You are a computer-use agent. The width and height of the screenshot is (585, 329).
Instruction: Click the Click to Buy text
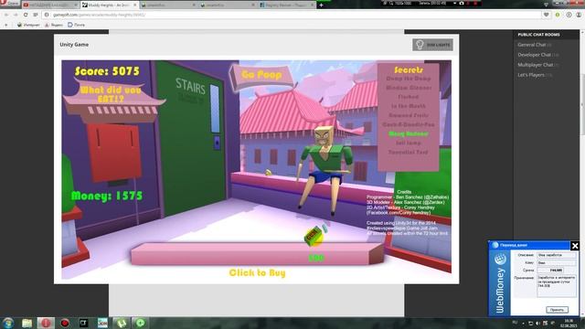pos(258,272)
